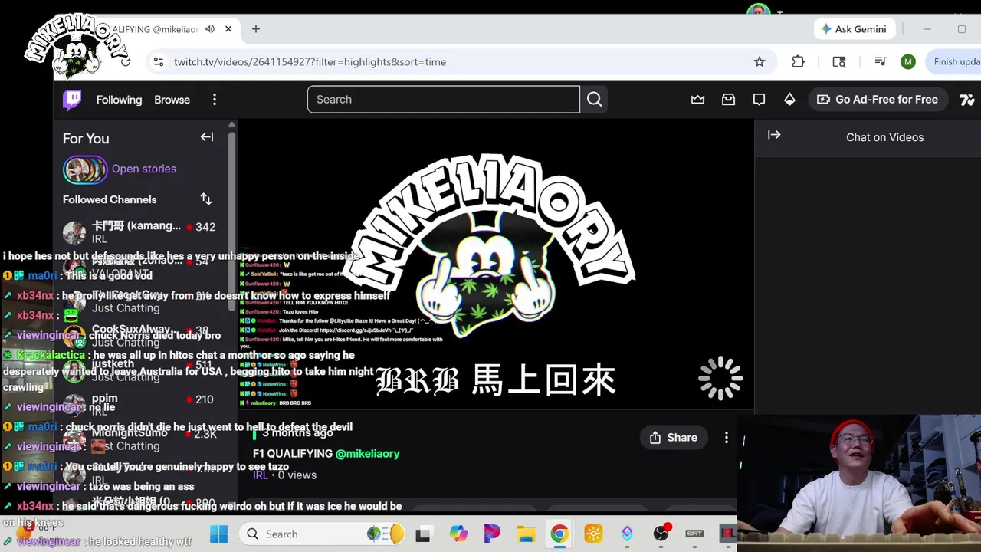Click the stories avatar thumbnail
Screen dimensions: 981x552
(85, 169)
